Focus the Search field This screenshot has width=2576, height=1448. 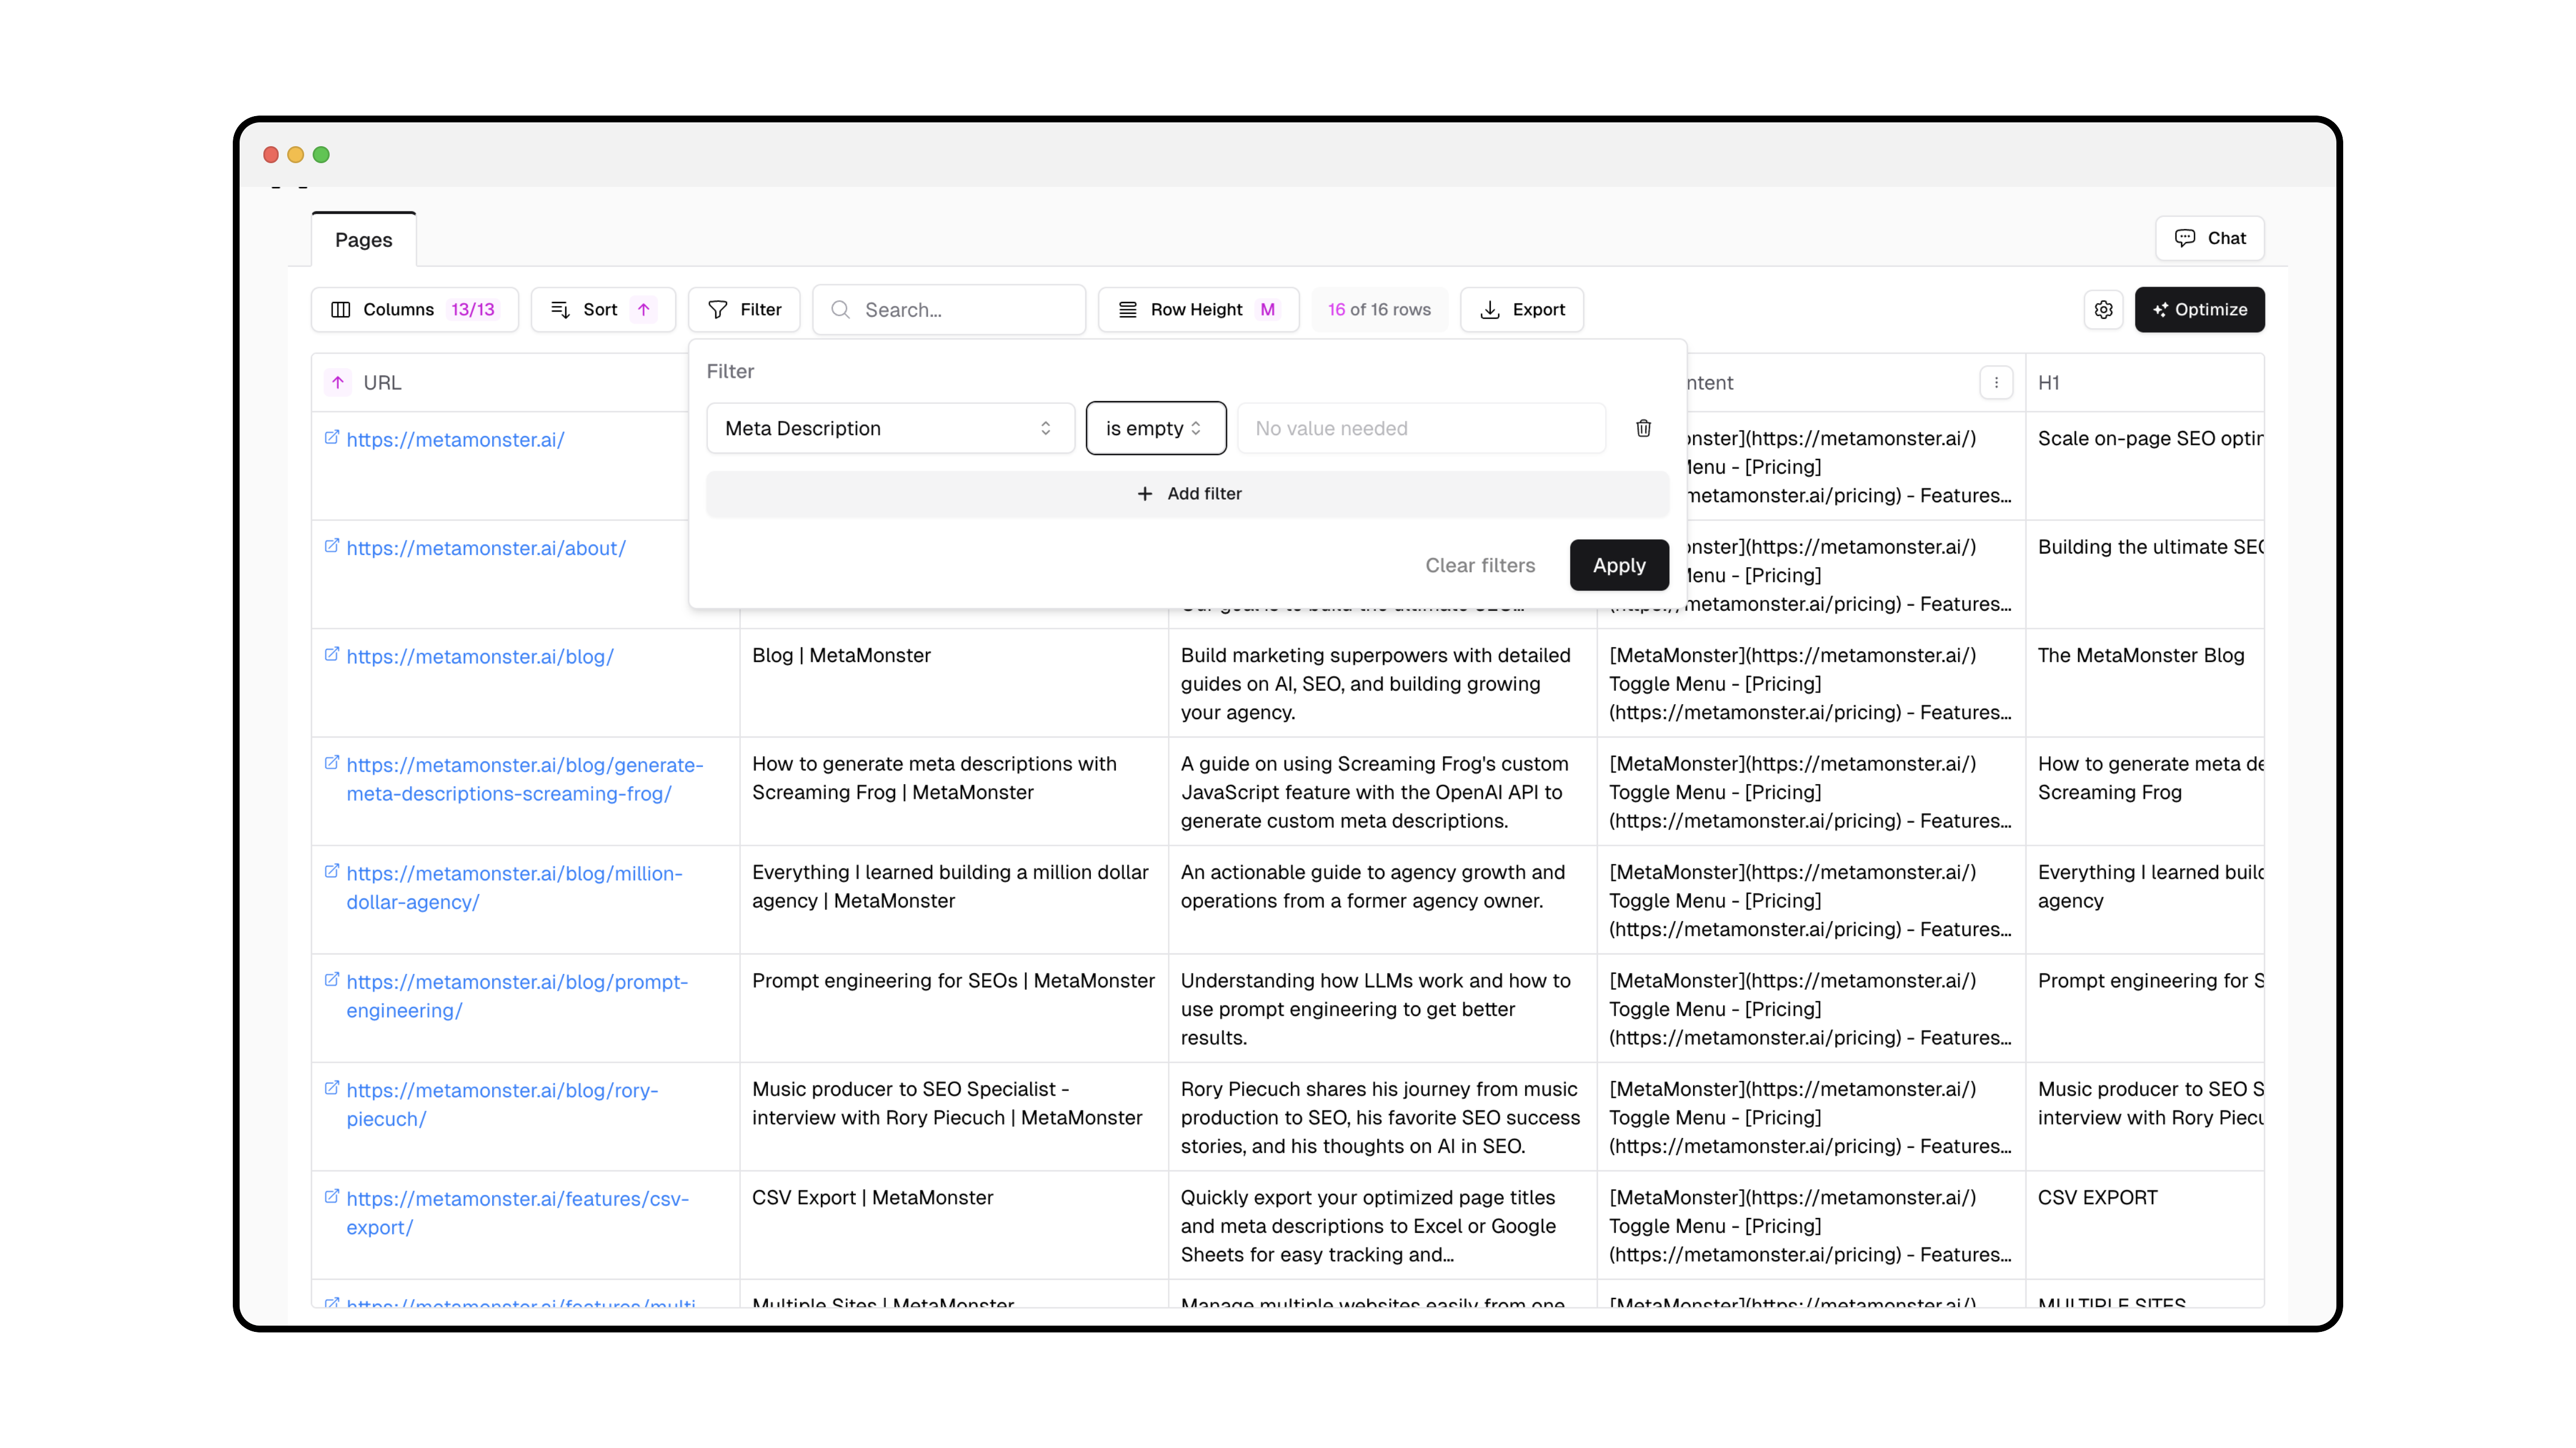click(x=949, y=310)
